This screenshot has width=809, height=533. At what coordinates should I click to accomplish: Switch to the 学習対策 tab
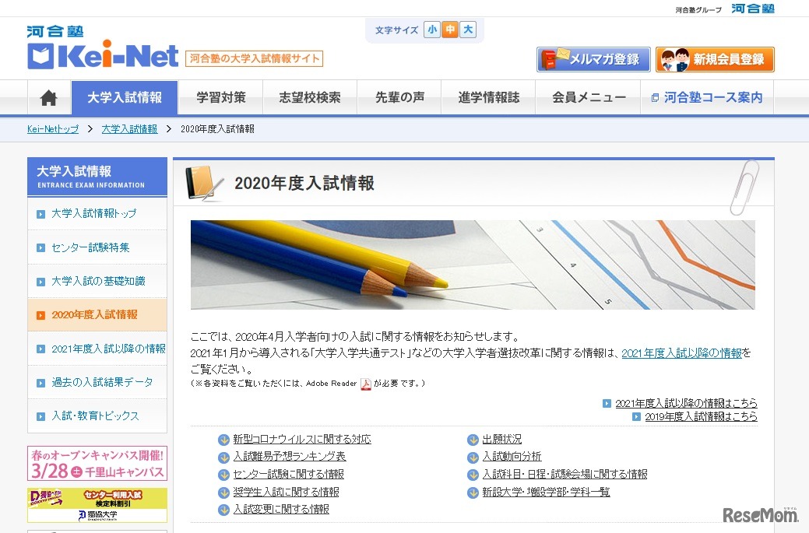pyautogui.click(x=220, y=96)
